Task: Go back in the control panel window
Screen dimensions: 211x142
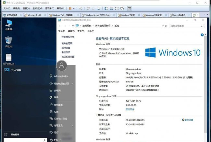Action: pos(60,26)
